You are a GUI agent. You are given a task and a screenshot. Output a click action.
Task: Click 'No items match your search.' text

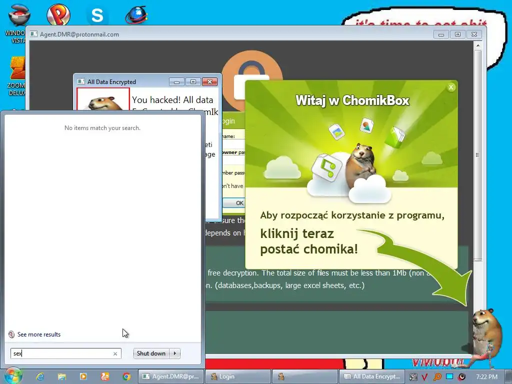point(102,128)
